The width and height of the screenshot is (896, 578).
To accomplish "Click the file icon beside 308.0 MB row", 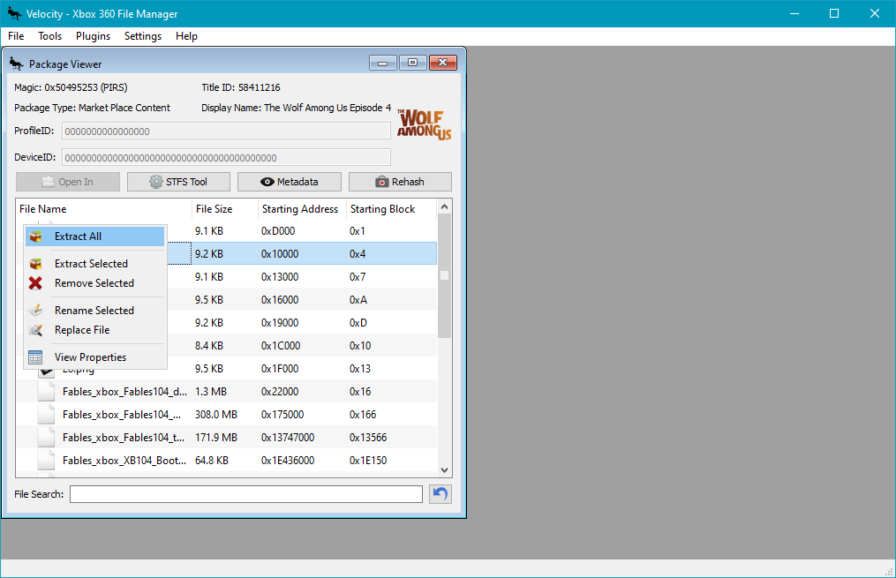I will 46,415.
